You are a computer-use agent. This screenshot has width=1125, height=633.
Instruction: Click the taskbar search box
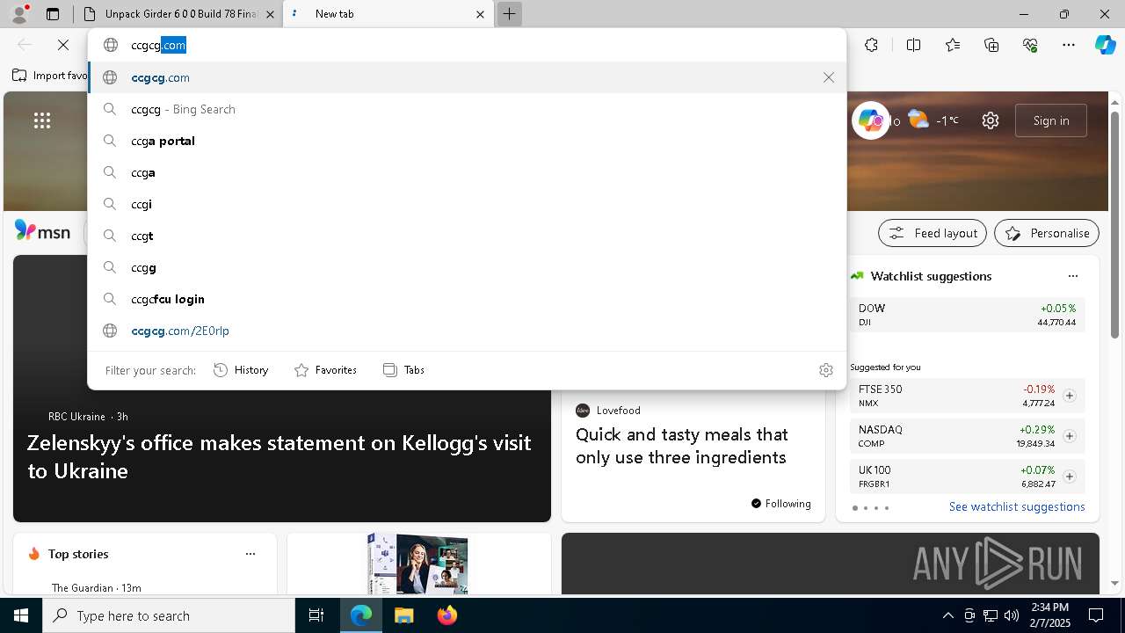169,615
